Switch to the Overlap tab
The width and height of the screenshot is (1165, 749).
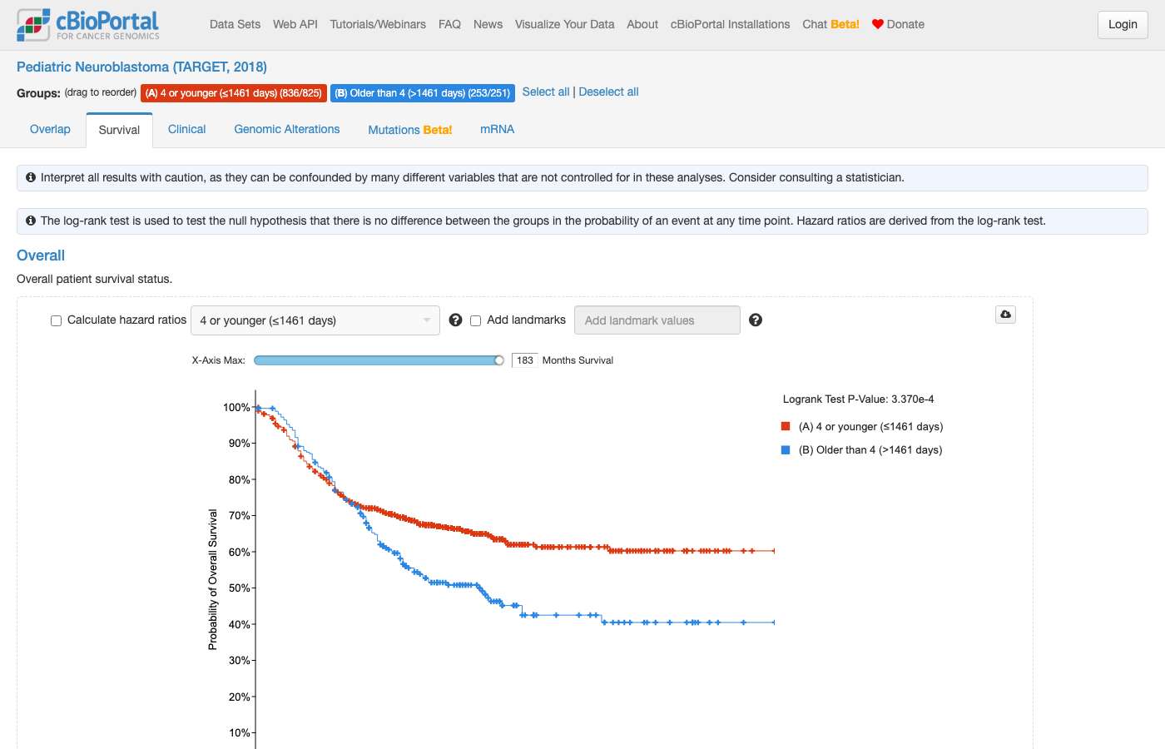tap(50, 129)
